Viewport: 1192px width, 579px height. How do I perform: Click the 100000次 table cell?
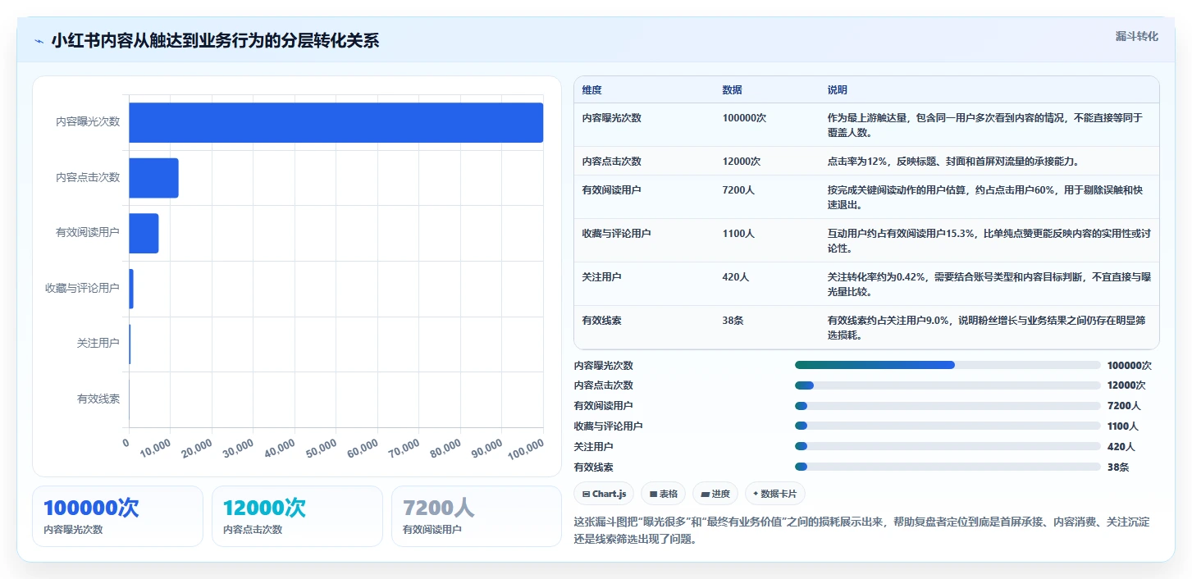744,117
